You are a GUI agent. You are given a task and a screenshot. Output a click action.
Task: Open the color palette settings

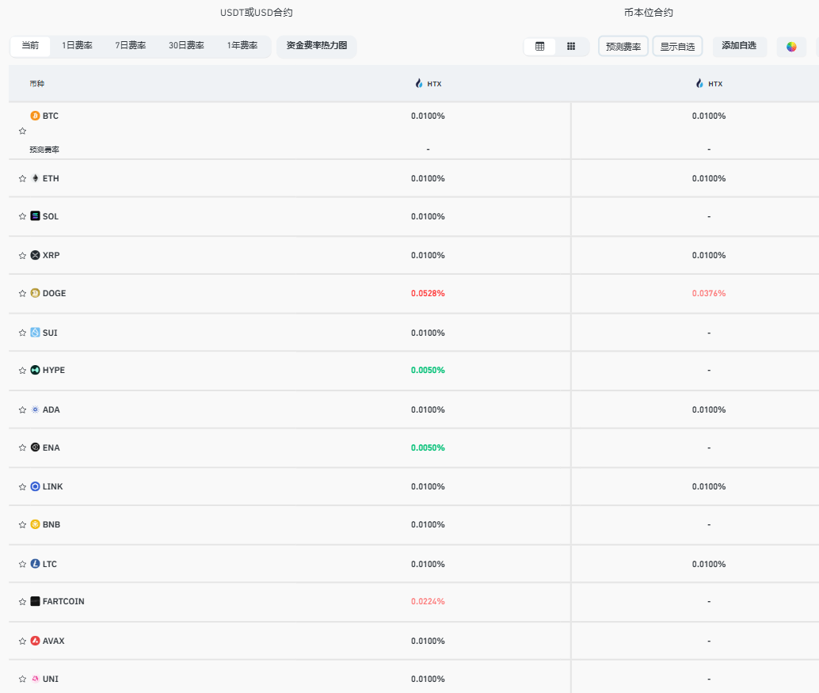point(791,47)
